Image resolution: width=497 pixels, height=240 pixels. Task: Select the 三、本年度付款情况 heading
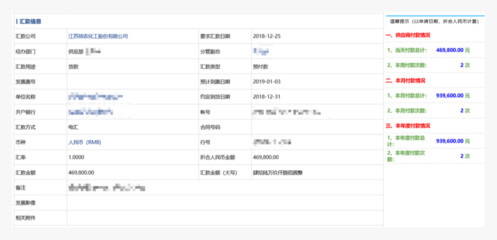408,126
